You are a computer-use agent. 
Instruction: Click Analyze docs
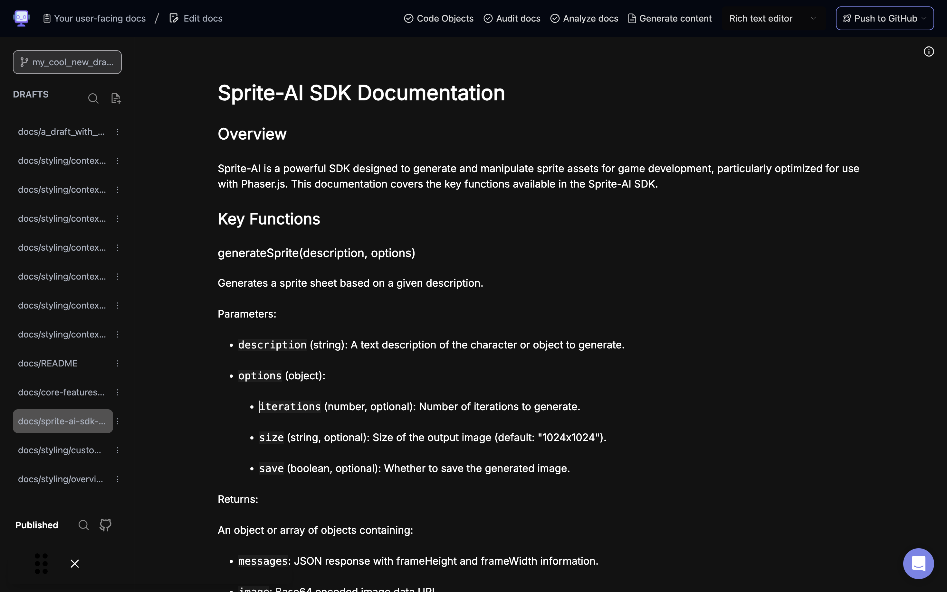click(x=584, y=18)
